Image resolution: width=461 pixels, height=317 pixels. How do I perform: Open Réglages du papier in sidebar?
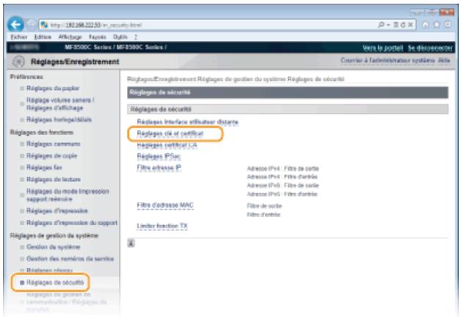53,89
